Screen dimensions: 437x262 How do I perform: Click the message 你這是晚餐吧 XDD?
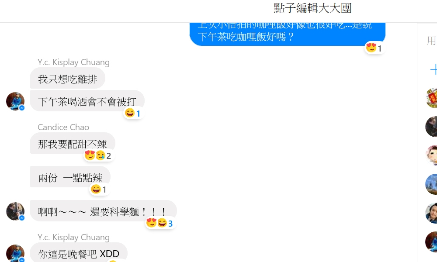pyautogui.click(x=79, y=252)
